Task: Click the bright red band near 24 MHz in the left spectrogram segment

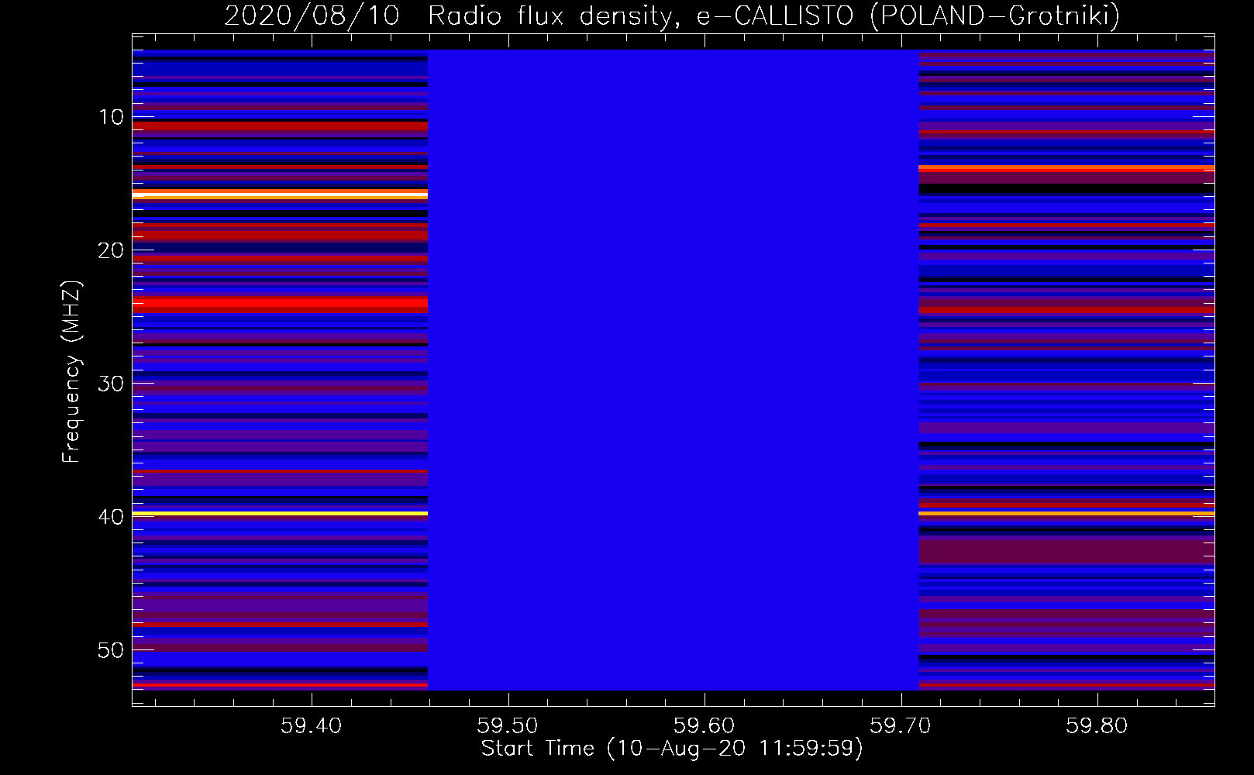Action: [280, 303]
